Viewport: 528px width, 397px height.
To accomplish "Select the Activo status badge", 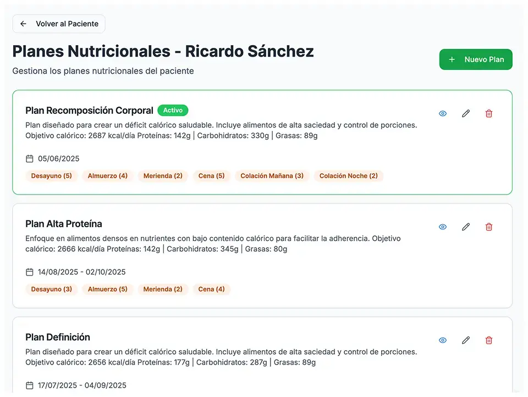I will coord(173,110).
